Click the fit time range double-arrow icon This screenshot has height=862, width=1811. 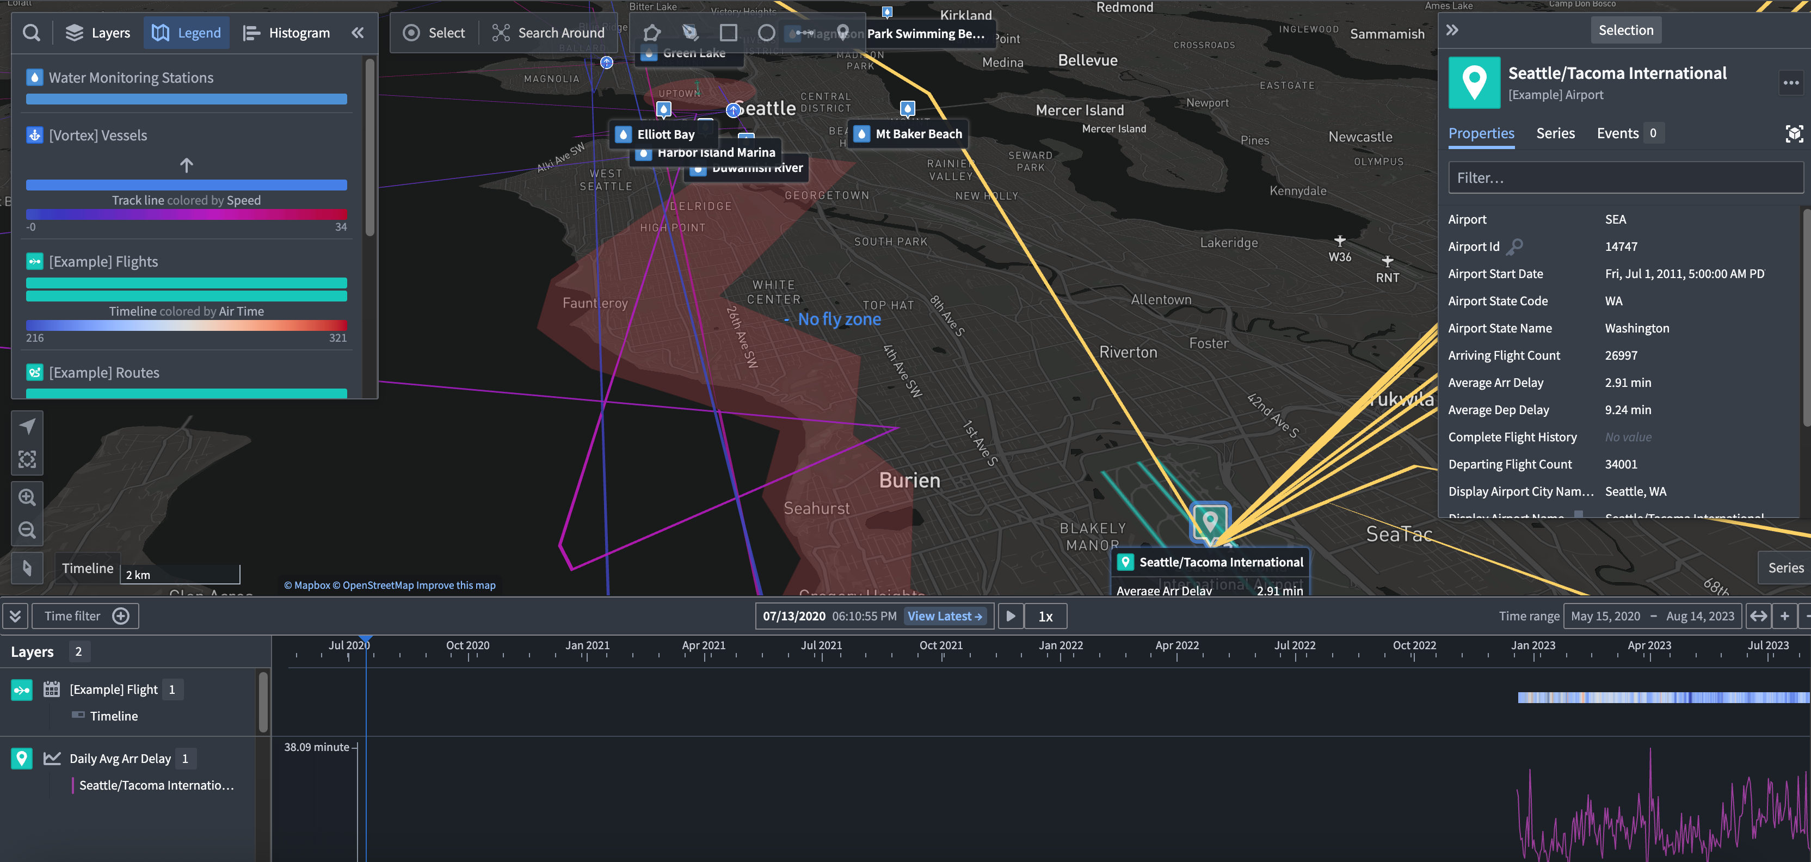(x=1758, y=617)
